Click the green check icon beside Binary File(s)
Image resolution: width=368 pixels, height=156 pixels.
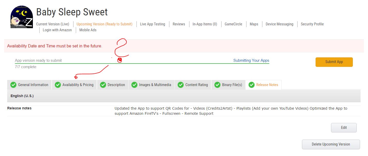tap(217, 85)
